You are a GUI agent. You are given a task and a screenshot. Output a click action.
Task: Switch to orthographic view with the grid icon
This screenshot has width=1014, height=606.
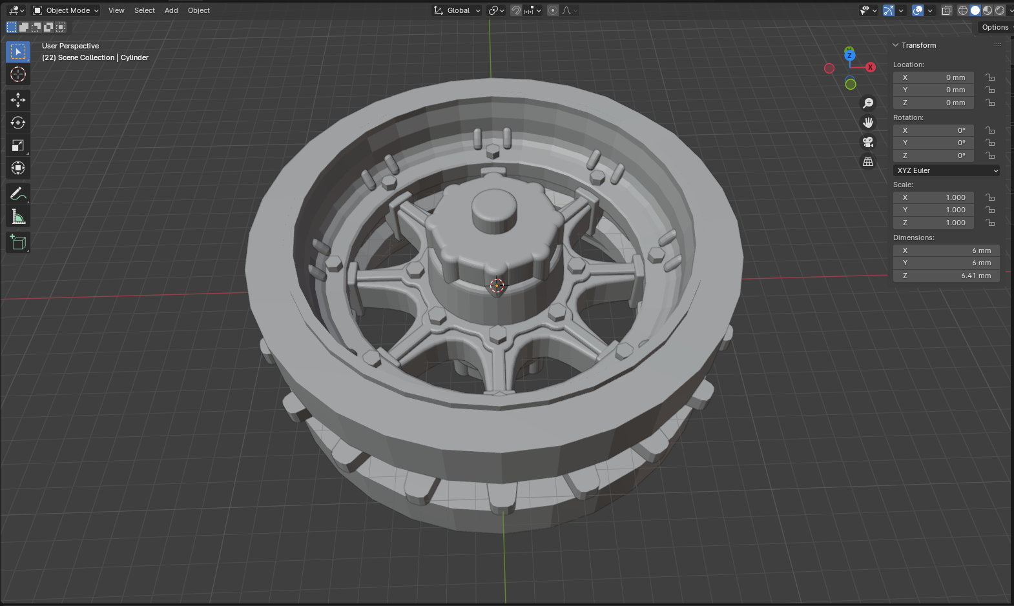868,161
